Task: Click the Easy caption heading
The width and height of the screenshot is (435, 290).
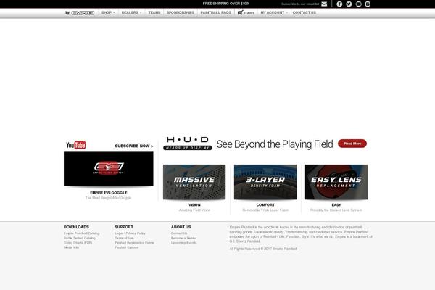Action: click(x=336, y=204)
